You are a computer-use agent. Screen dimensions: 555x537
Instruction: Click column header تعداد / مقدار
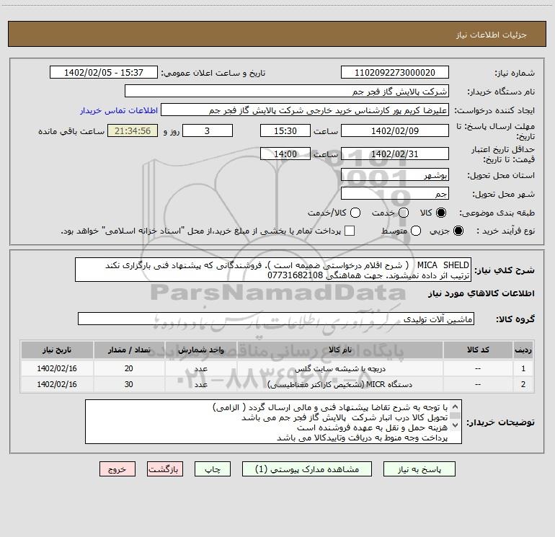coord(129,350)
